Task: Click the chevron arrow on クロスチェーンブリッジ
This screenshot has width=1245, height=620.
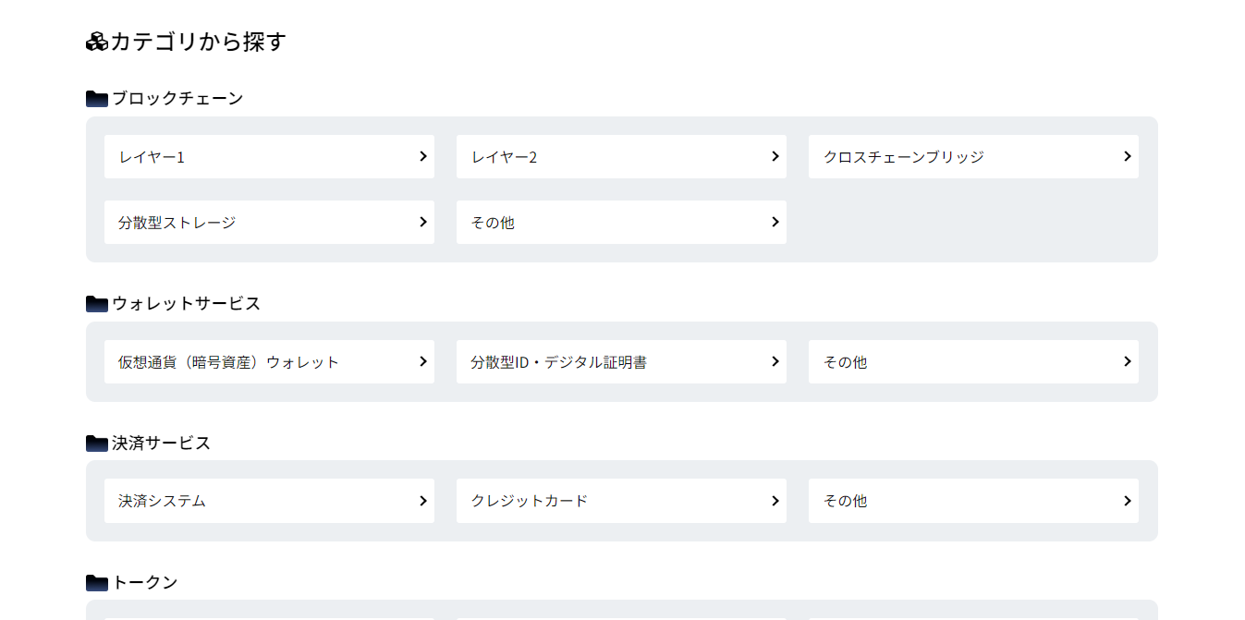Action: 1128,156
